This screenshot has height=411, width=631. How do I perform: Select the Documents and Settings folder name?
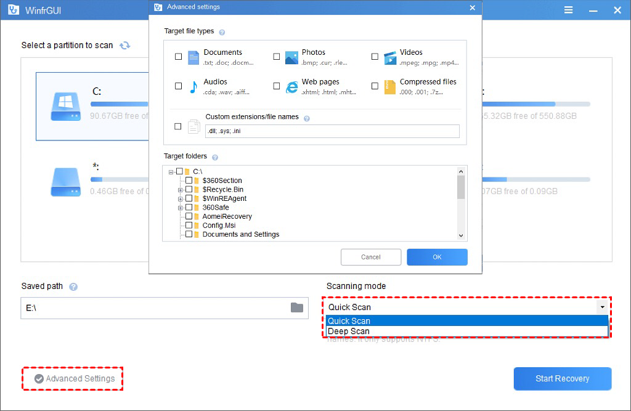(241, 234)
